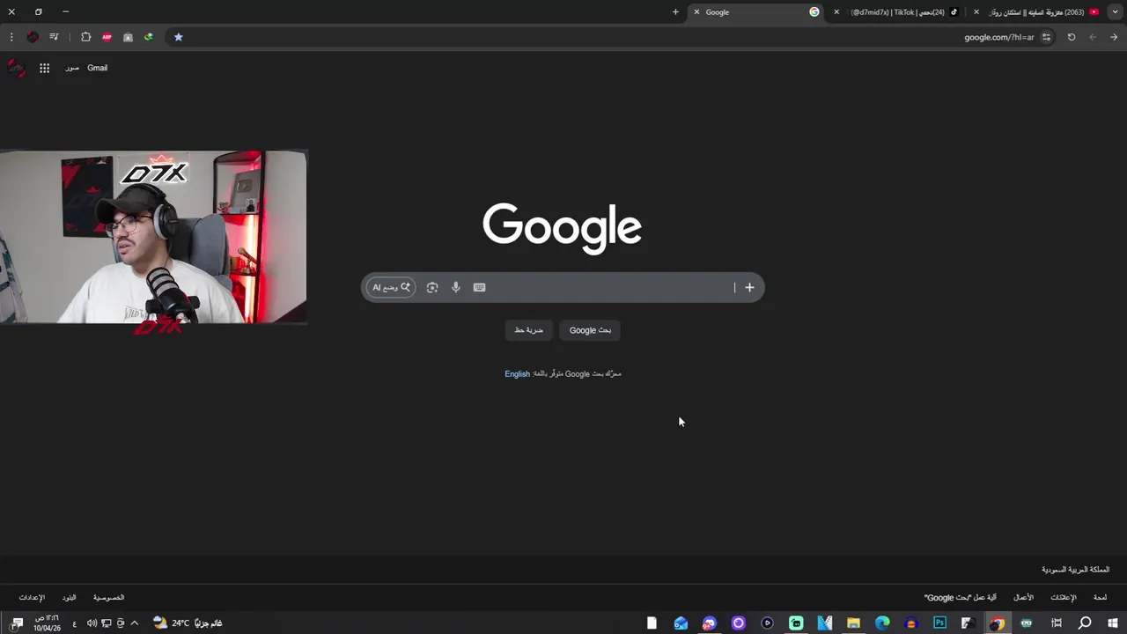Open الإعدادات settings in footer
Screen dimensions: 1127x634
pos(32,598)
